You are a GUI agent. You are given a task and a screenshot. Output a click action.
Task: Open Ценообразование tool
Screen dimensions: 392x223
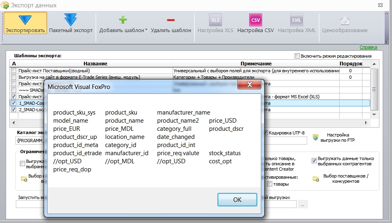[345, 23]
